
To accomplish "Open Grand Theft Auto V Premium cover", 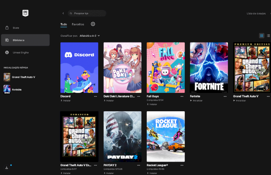I will [x=252, y=68].
